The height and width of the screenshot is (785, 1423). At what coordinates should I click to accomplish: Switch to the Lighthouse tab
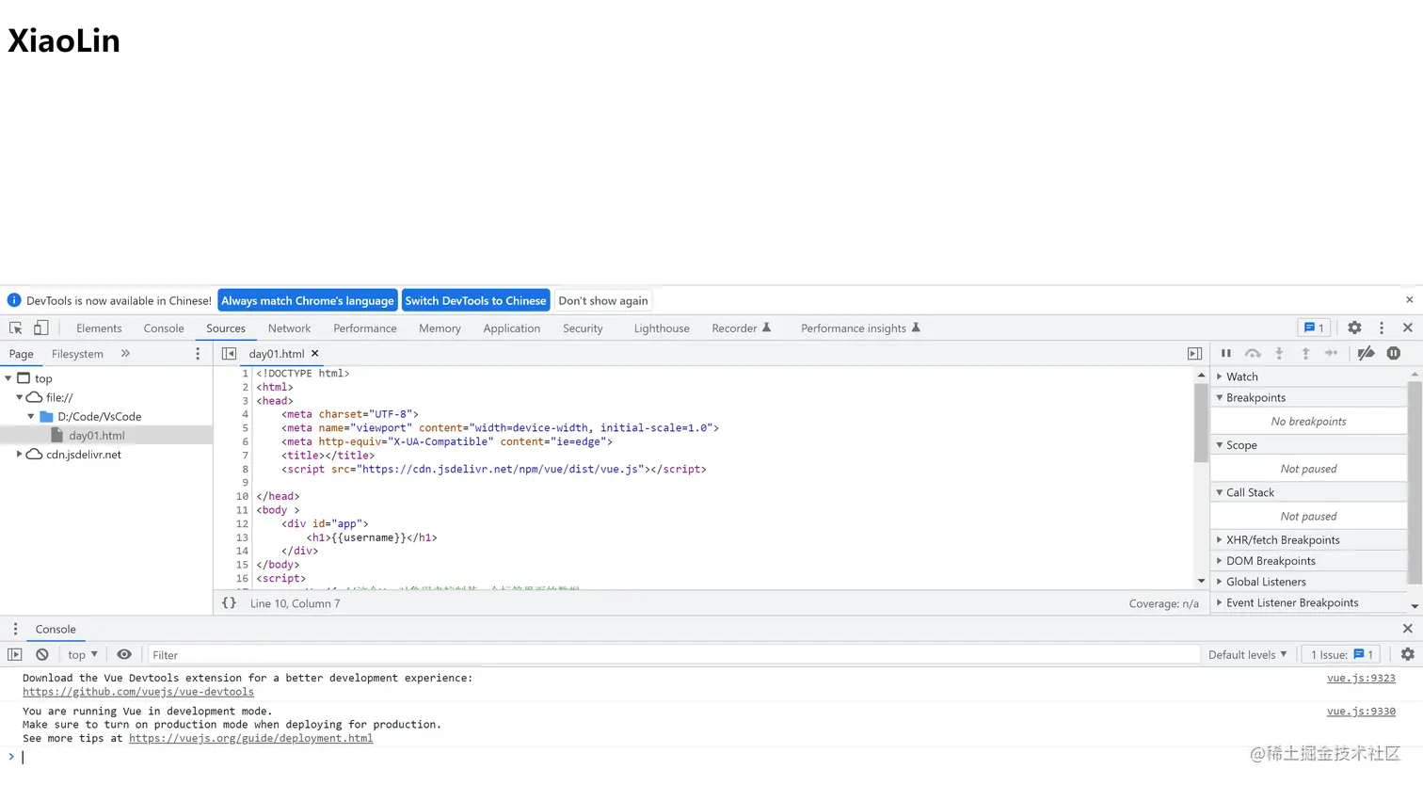(x=662, y=328)
